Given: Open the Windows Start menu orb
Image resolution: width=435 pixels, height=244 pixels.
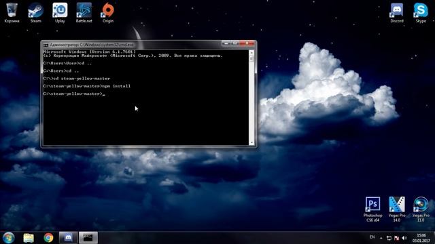Looking at the screenshot, I should pyautogui.click(x=9, y=238).
